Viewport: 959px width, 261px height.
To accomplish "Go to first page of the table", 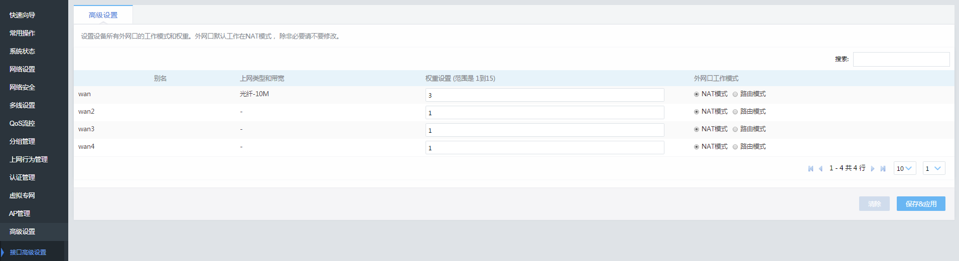I will pyautogui.click(x=810, y=169).
